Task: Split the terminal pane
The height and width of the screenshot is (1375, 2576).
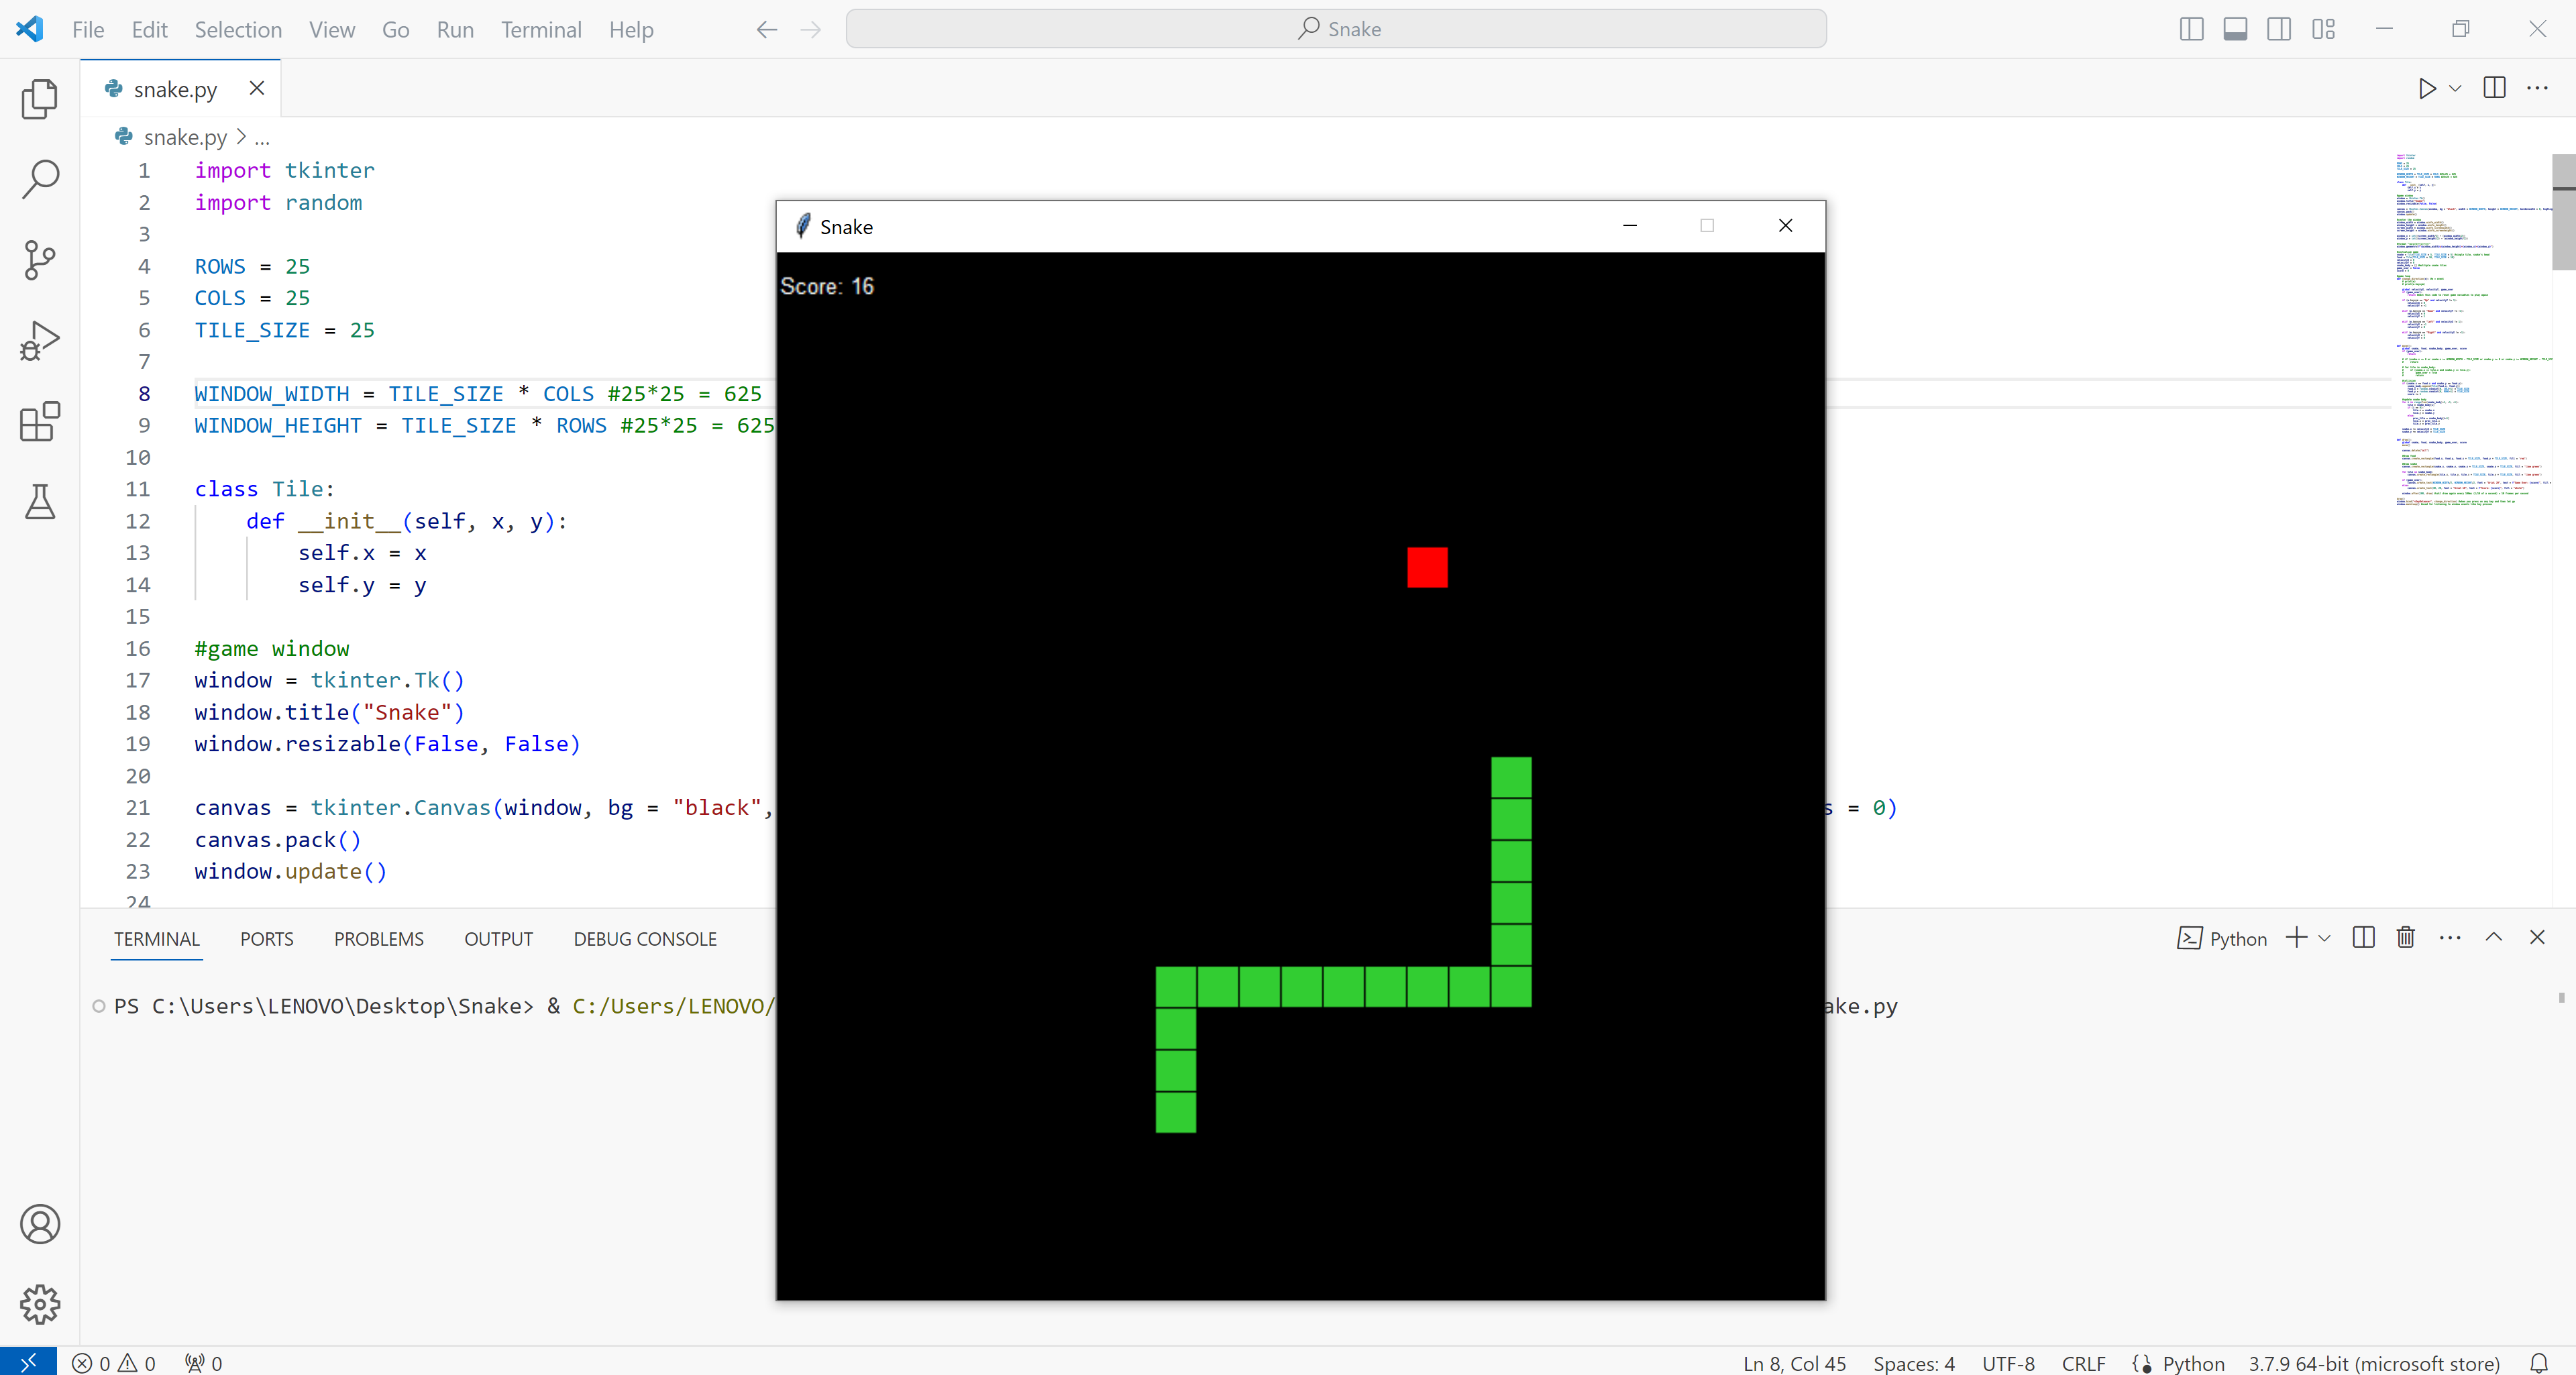Action: 2363,938
